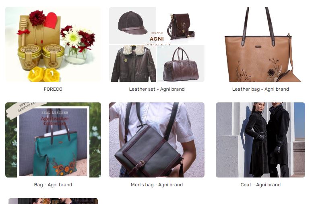Click the FORECO product title
This screenshot has height=204, width=314.
53,89
